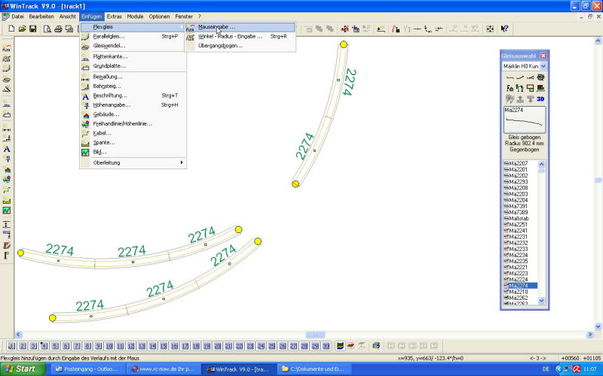The width and height of the screenshot is (603, 376).
Task: Toggle layer 30 button
Action: (326, 346)
